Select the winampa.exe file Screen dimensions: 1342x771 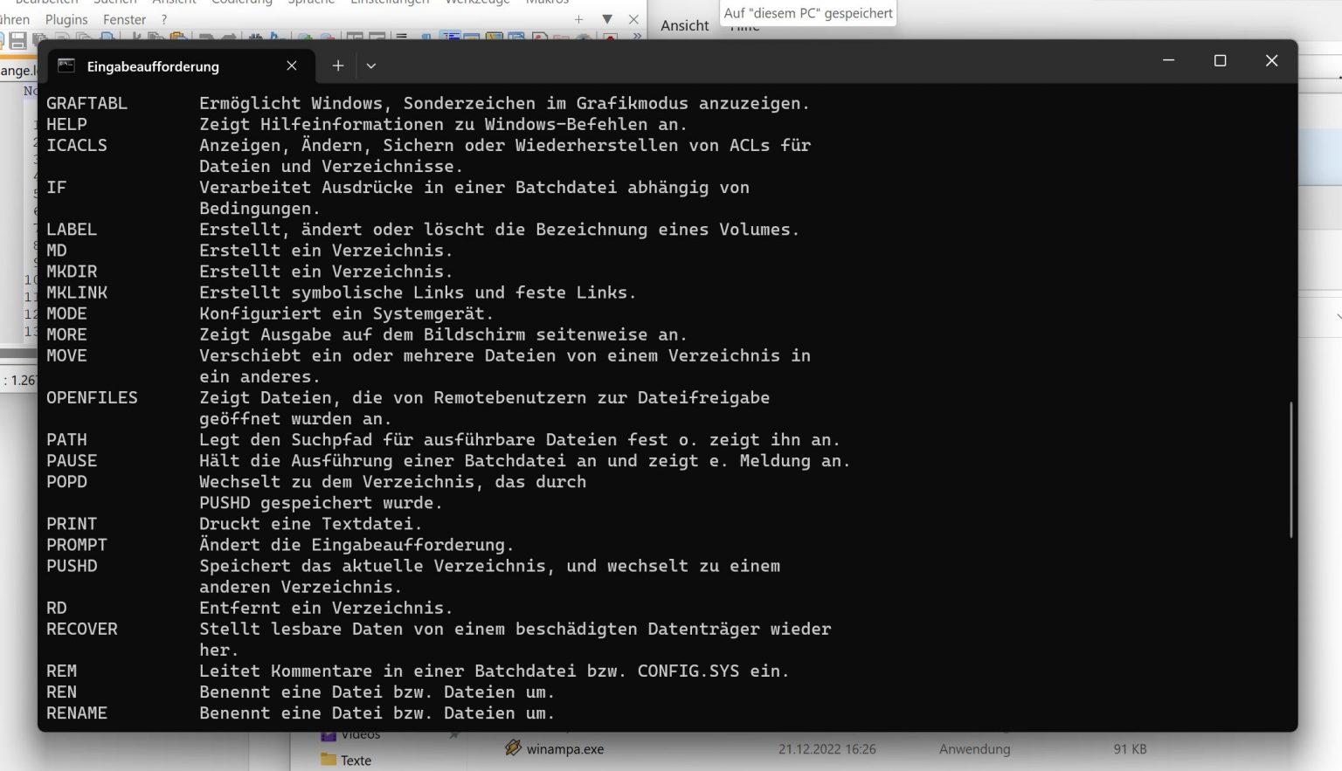[564, 749]
